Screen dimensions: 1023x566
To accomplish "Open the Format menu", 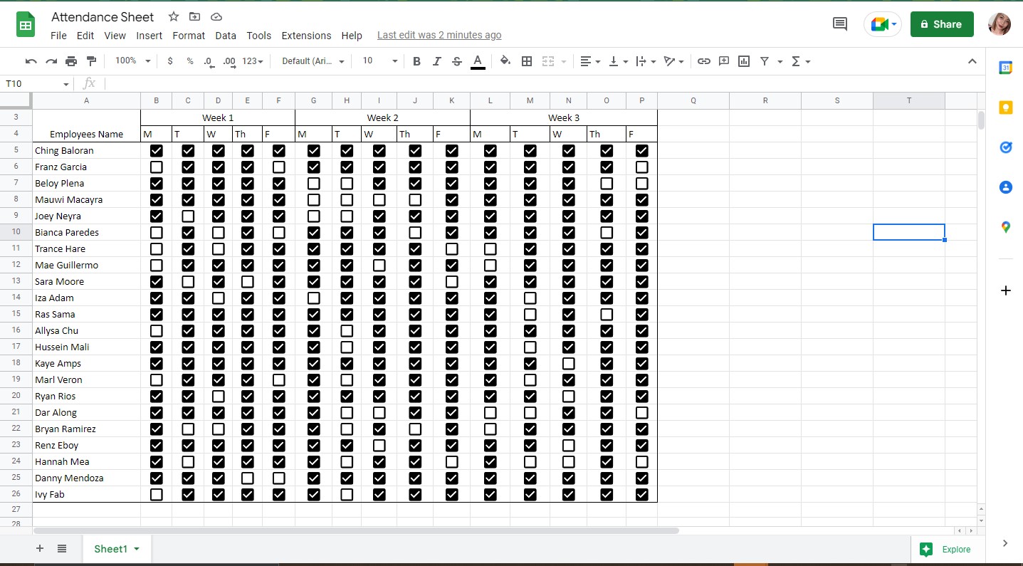I will 189,36.
